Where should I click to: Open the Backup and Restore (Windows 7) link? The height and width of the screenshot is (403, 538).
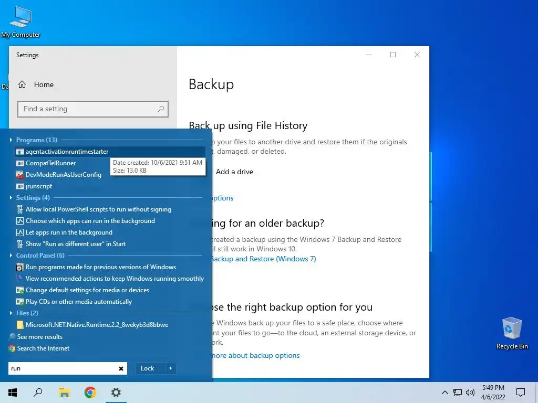point(263,259)
